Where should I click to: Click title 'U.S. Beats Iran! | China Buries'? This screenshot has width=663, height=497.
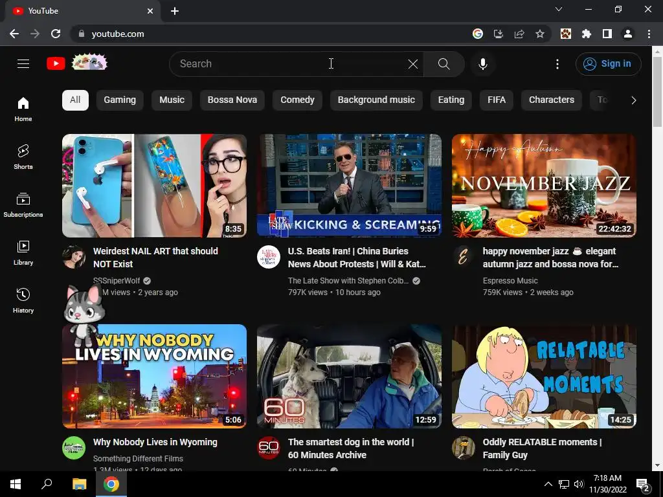[357, 258]
